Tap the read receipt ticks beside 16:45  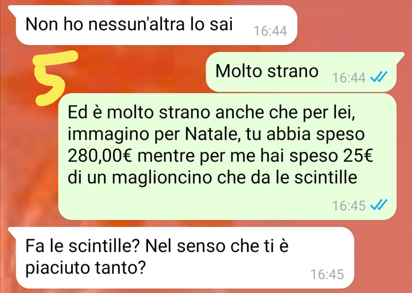tap(379, 205)
